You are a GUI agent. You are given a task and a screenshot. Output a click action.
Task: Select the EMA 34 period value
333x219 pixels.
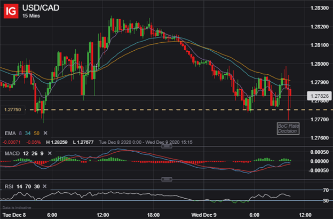28,134
